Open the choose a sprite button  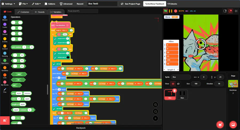(x=220, y=125)
